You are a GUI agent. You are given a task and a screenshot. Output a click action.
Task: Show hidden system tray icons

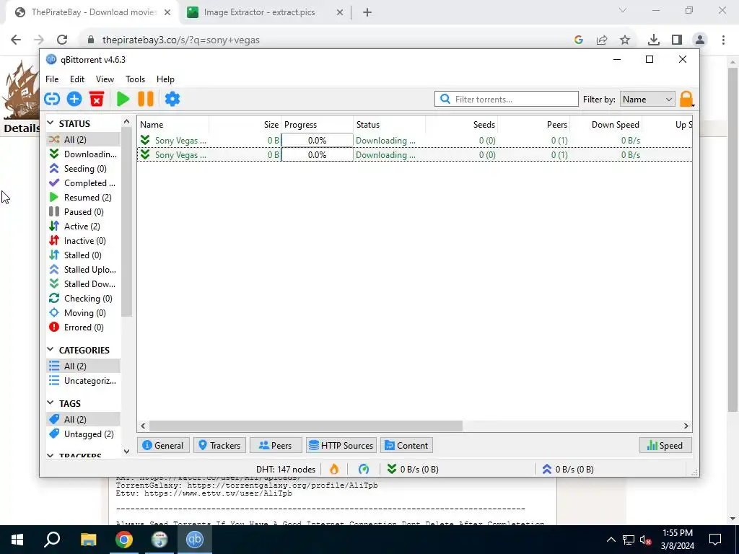coord(611,540)
